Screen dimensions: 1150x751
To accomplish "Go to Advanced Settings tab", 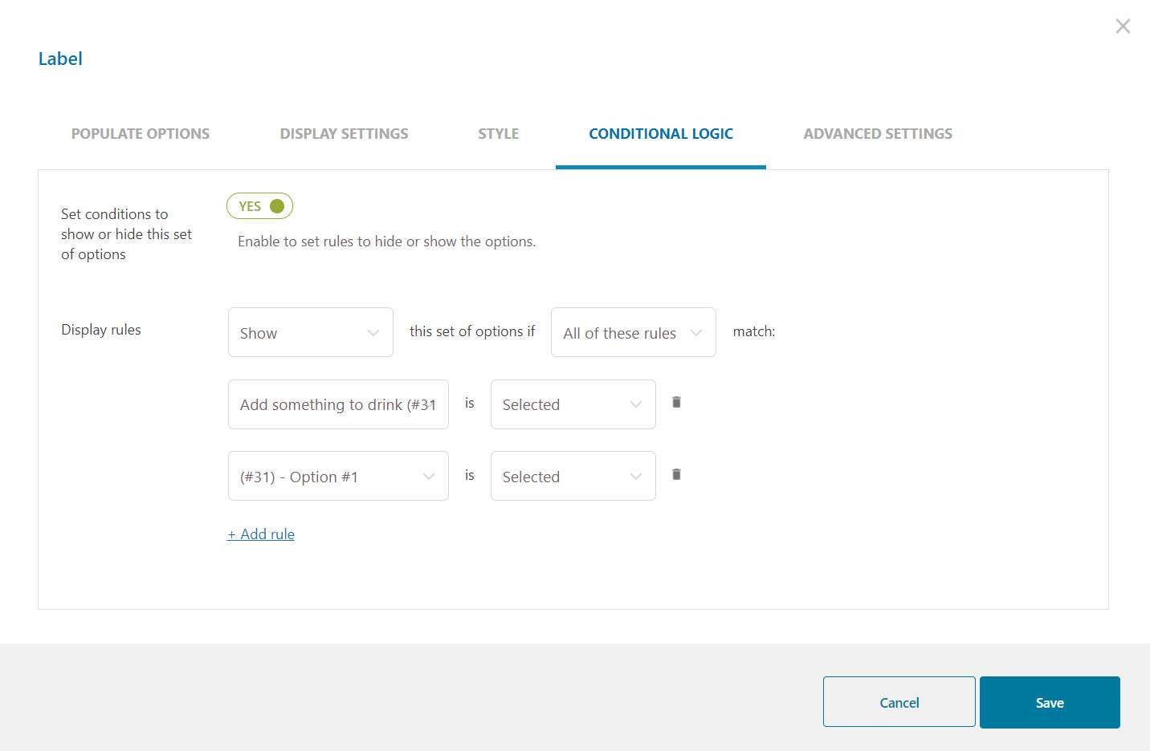I will (878, 134).
